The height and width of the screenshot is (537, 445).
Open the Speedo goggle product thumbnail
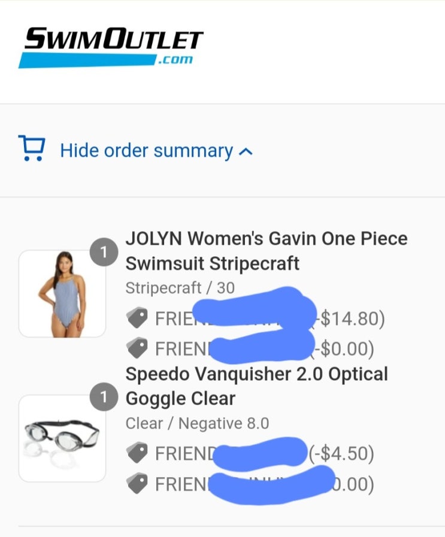(62, 438)
